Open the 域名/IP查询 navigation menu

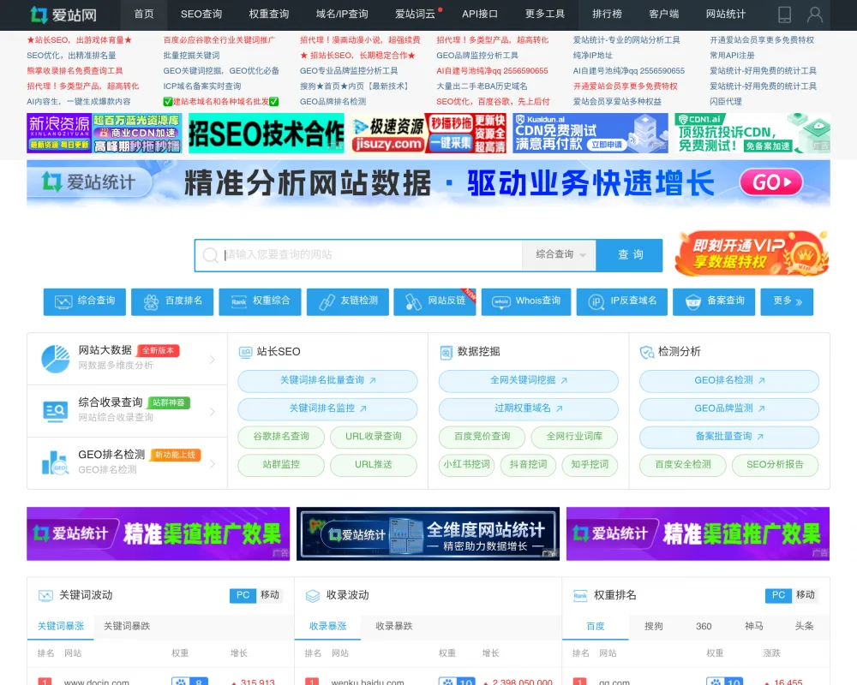tap(342, 15)
